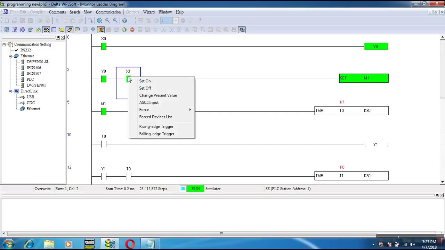Click the bottom horizontal scrollbar thumb

pyautogui.click(x=221, y=234)
